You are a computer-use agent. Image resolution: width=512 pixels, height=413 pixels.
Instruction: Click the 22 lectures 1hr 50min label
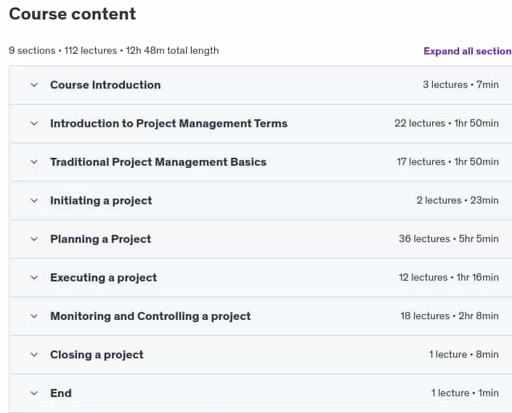click(447, 124)
